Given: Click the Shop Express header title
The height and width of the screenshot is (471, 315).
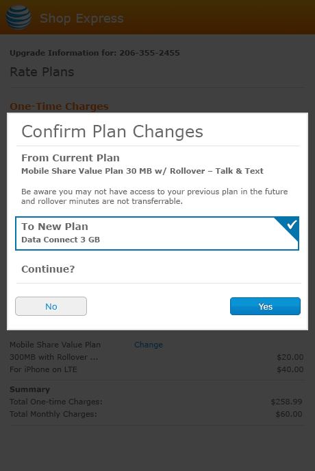Looking at the screenshot, I should (x=81, y=19).
